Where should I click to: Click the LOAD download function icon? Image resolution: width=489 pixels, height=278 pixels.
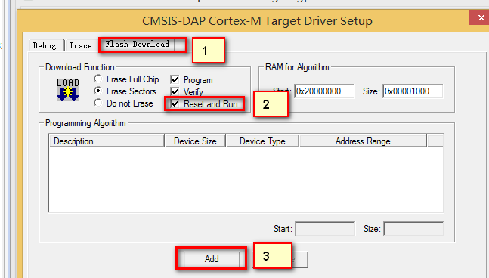68,90
